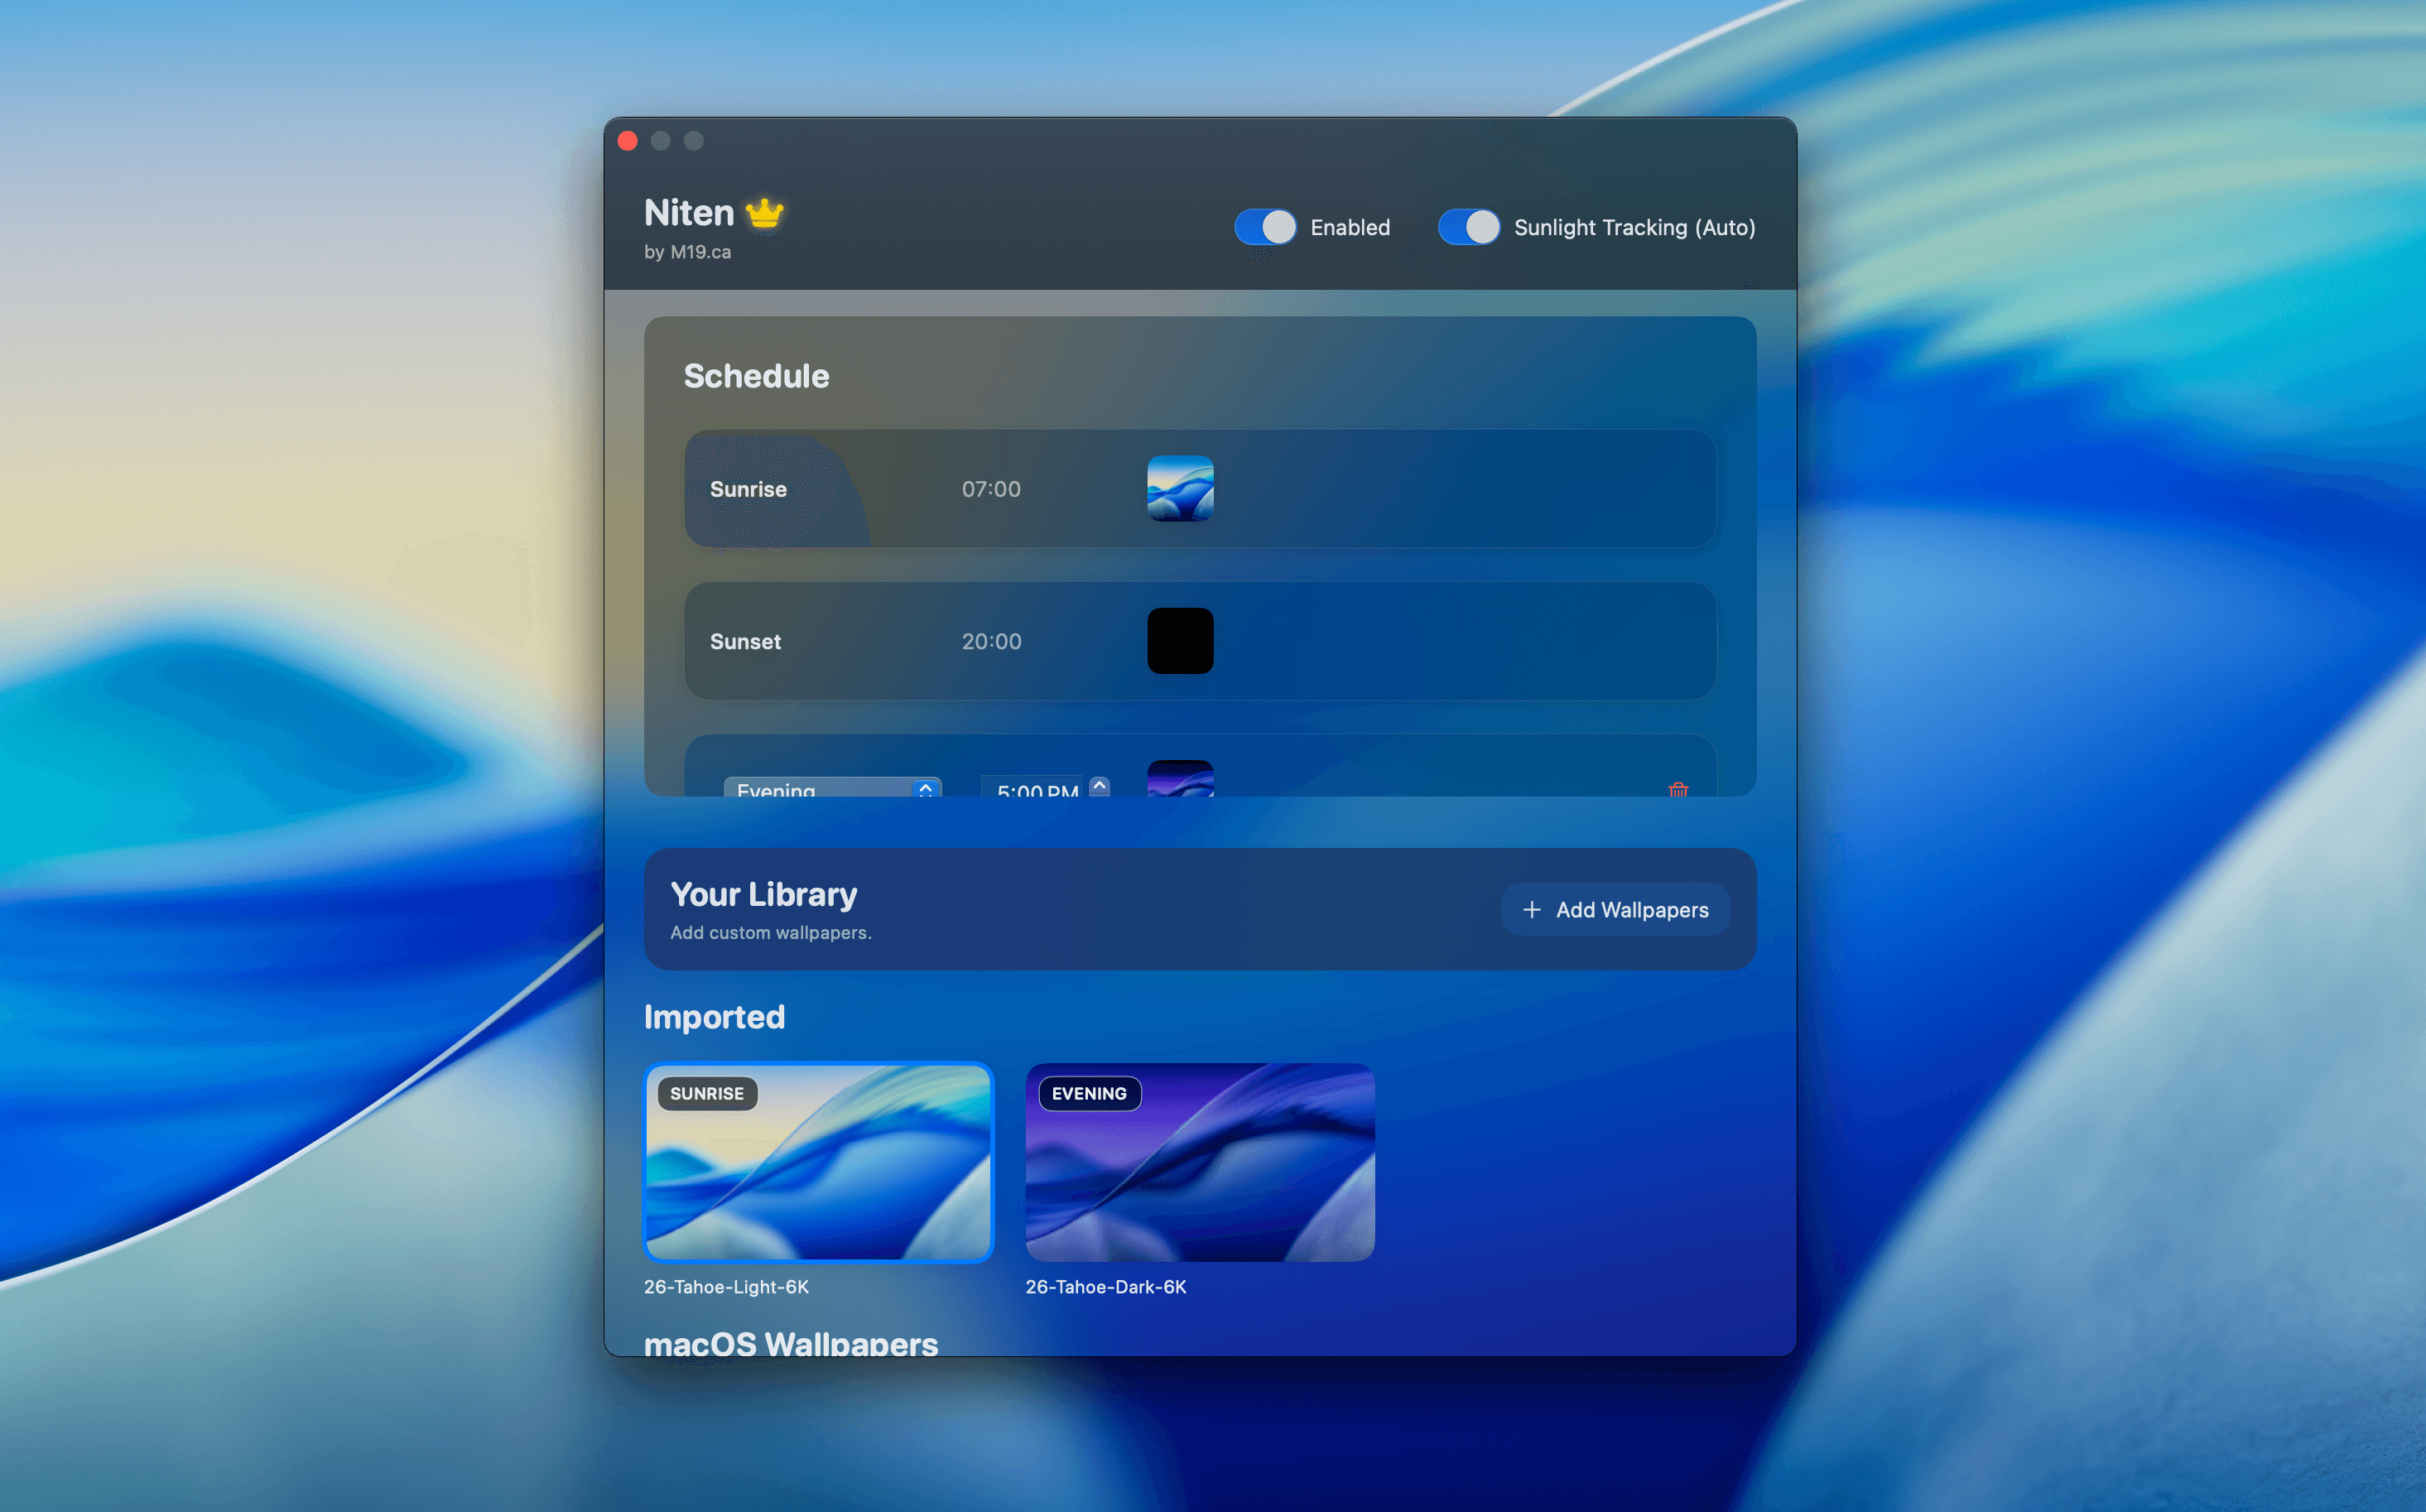Click the Add Wallpapers button
The width and height of the screenshot is (2426, 1512).
(1615, 910)
